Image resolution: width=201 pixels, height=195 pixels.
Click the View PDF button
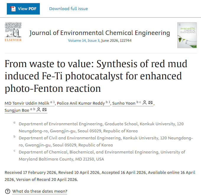coord(23,9)
